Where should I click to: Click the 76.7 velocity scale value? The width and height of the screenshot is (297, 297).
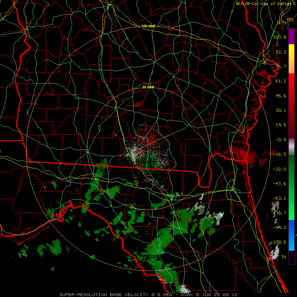281,66
